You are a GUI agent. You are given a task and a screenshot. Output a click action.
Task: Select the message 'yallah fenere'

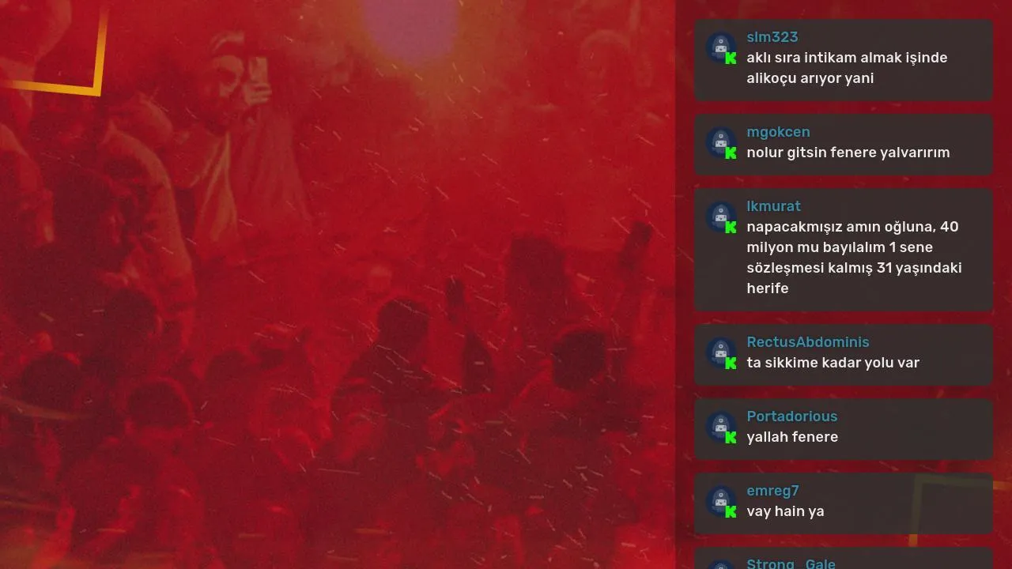[x=792, y=437]
